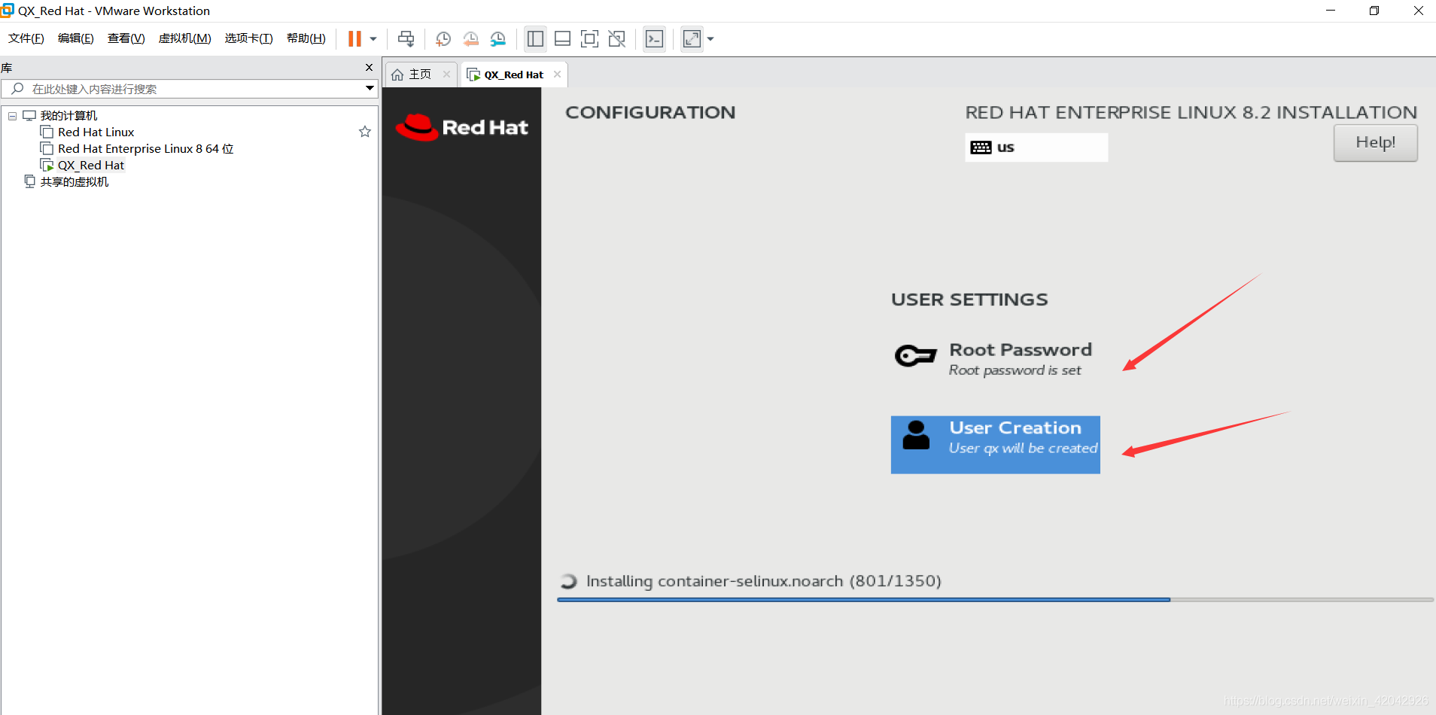Click the installation progress bar
The width and height of the screenshot is (1436, 715).
[995, 600]
